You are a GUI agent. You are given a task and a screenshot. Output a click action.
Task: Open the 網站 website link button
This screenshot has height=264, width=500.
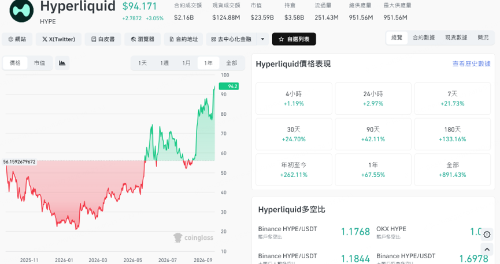pos(17,39)
